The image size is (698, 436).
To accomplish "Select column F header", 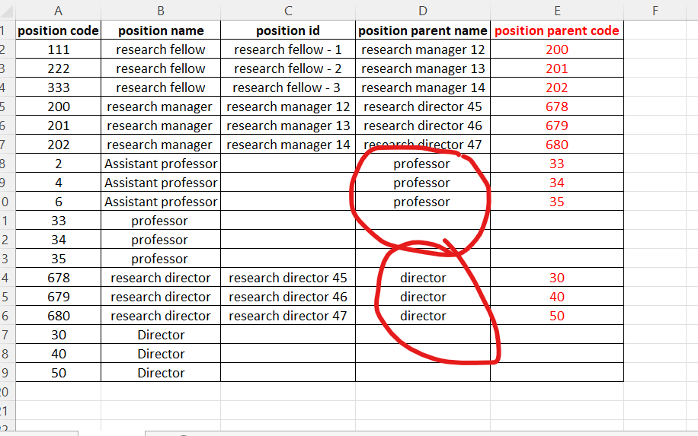I will pos(655,10).
